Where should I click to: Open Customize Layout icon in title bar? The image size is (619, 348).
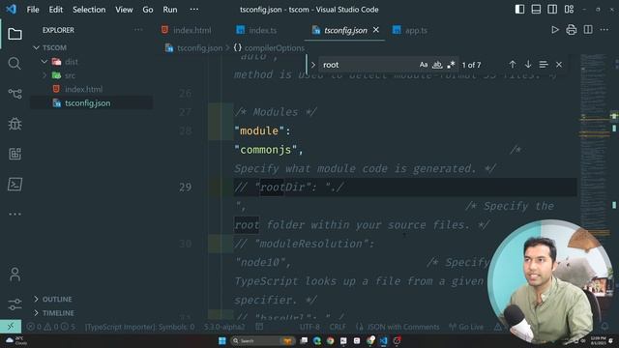click(569, 10)
